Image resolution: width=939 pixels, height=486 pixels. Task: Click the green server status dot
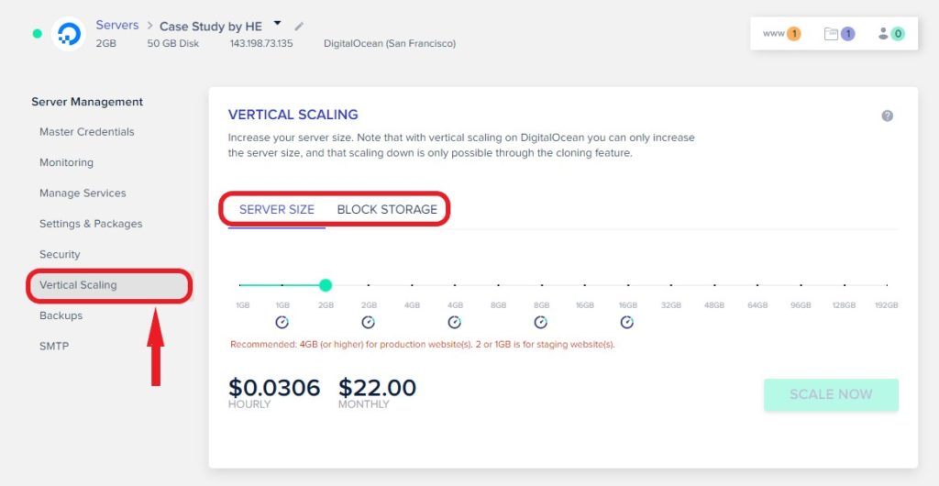pos(37,34)
